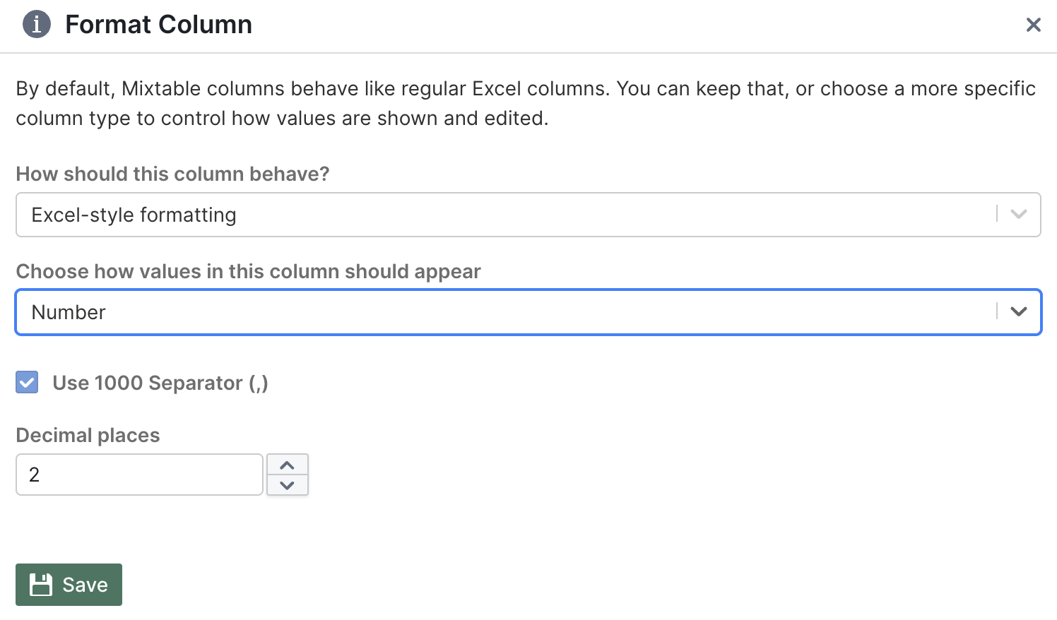Select the 'Excel-style formatting' text in the dropdown
Viewport: 1057px width, 620px height.
click(134, 215)
